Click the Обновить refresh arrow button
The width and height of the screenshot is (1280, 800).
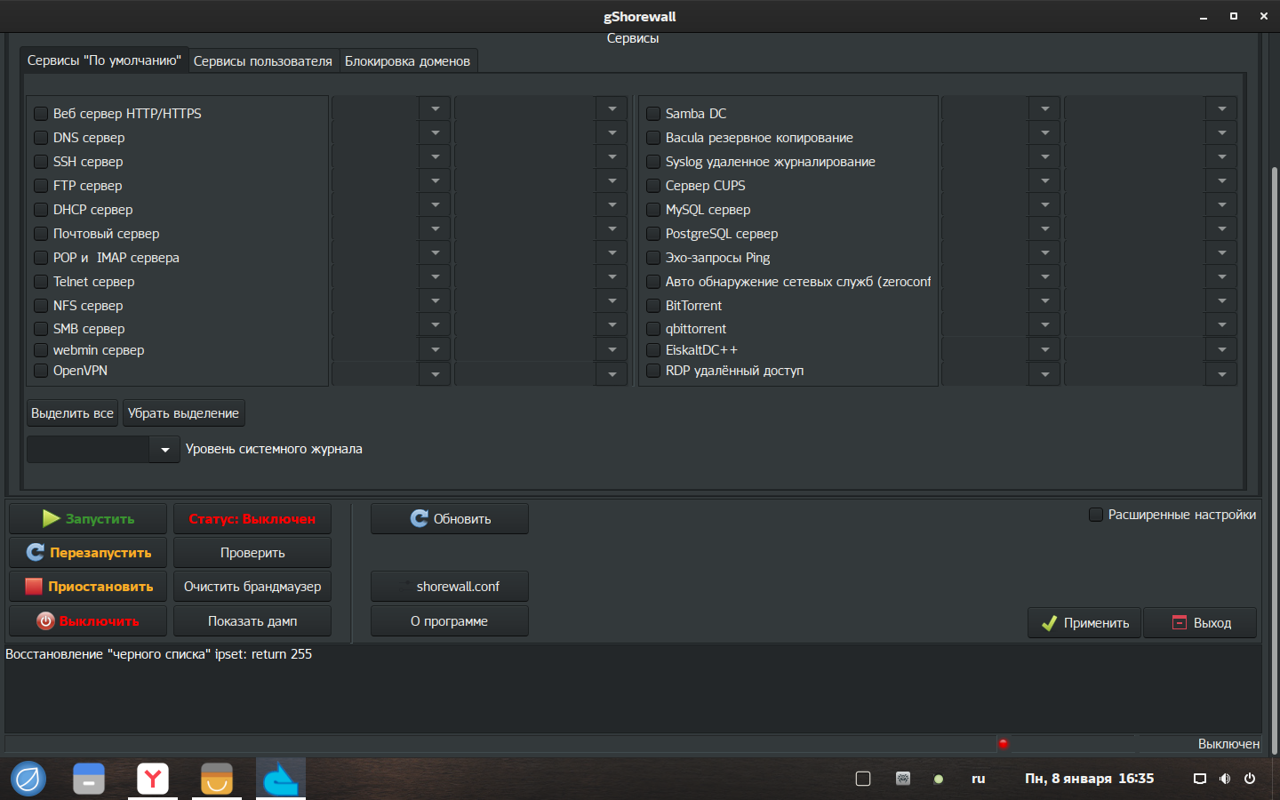tap(450, 518)
